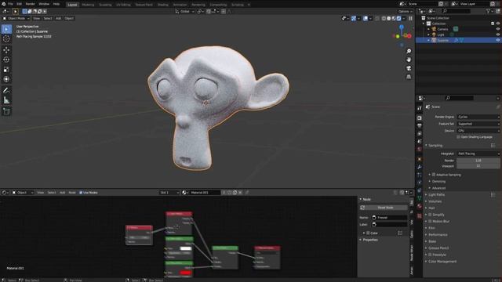Switch to the Shading workspace tab
Image resolution: width=502 pixels, height=282 pixels.
pos(162,5)
